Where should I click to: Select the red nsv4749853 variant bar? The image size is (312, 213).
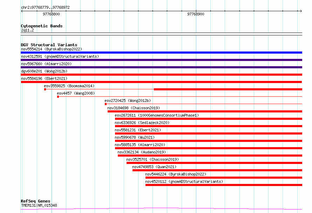[217, 170]
